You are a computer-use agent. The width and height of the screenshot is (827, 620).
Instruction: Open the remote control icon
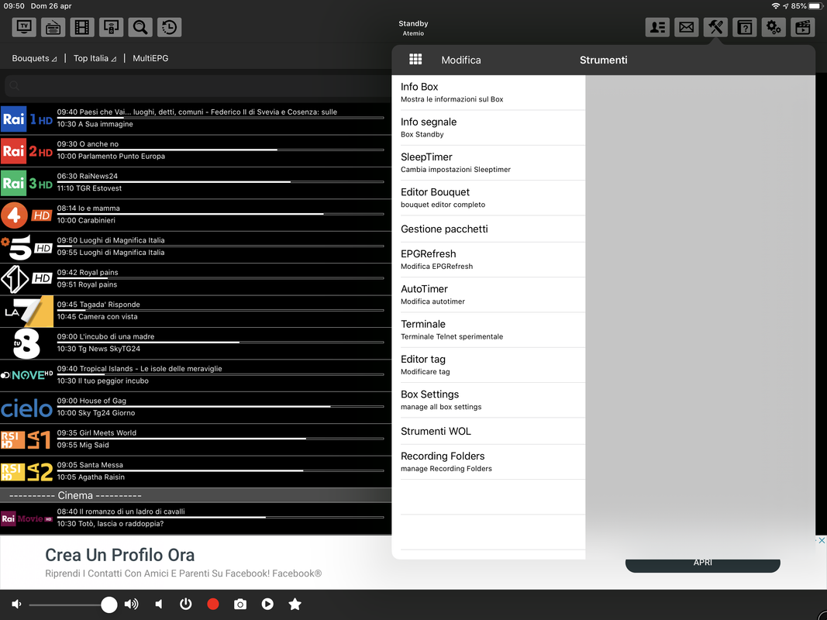coord(112,27)
